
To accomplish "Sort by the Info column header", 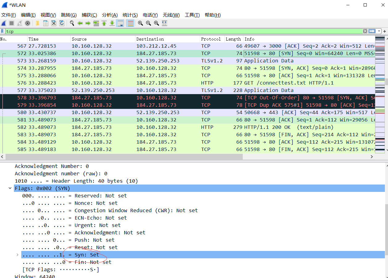I will 309,39.
